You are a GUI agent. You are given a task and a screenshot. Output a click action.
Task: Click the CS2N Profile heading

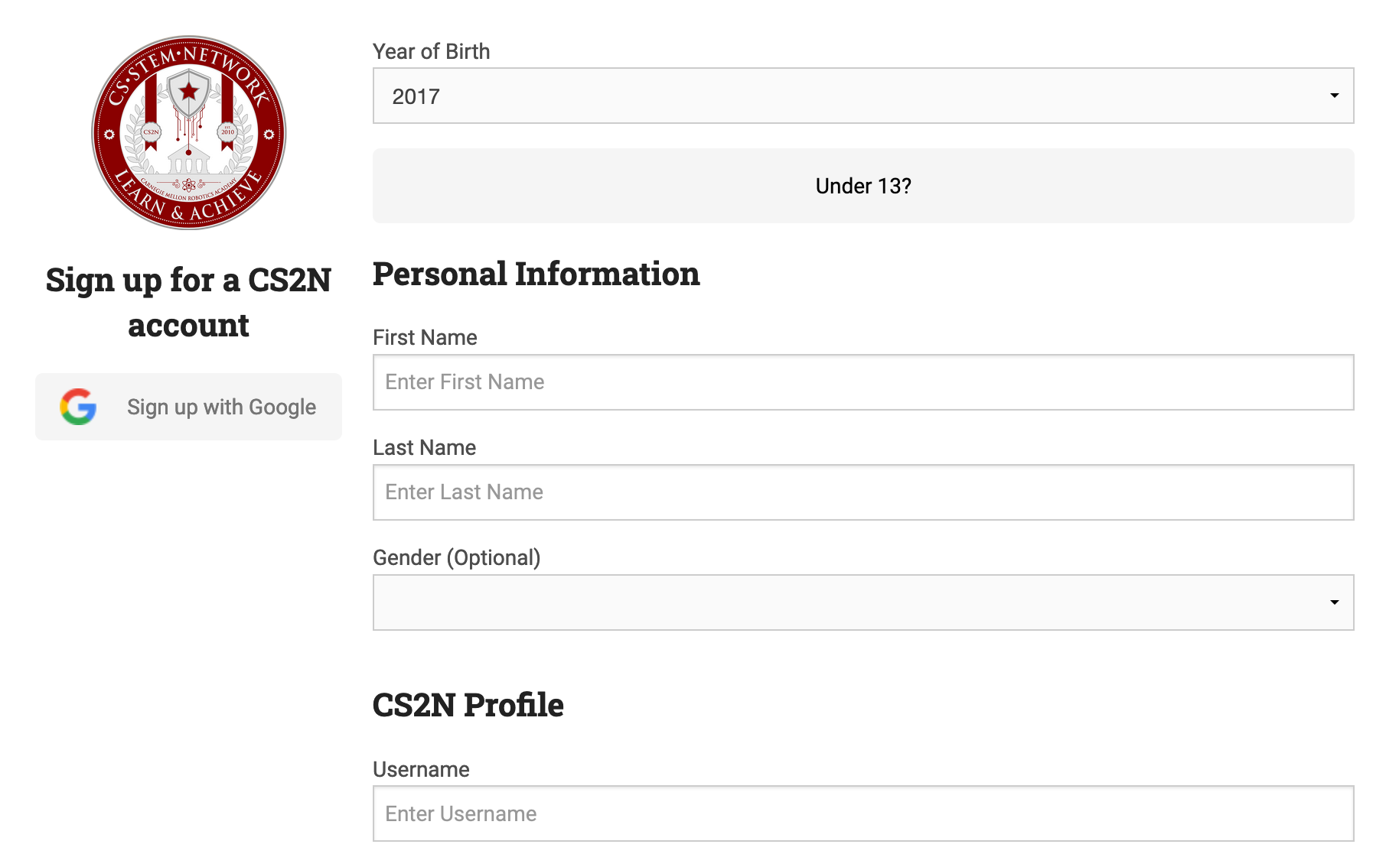[468, 705]
